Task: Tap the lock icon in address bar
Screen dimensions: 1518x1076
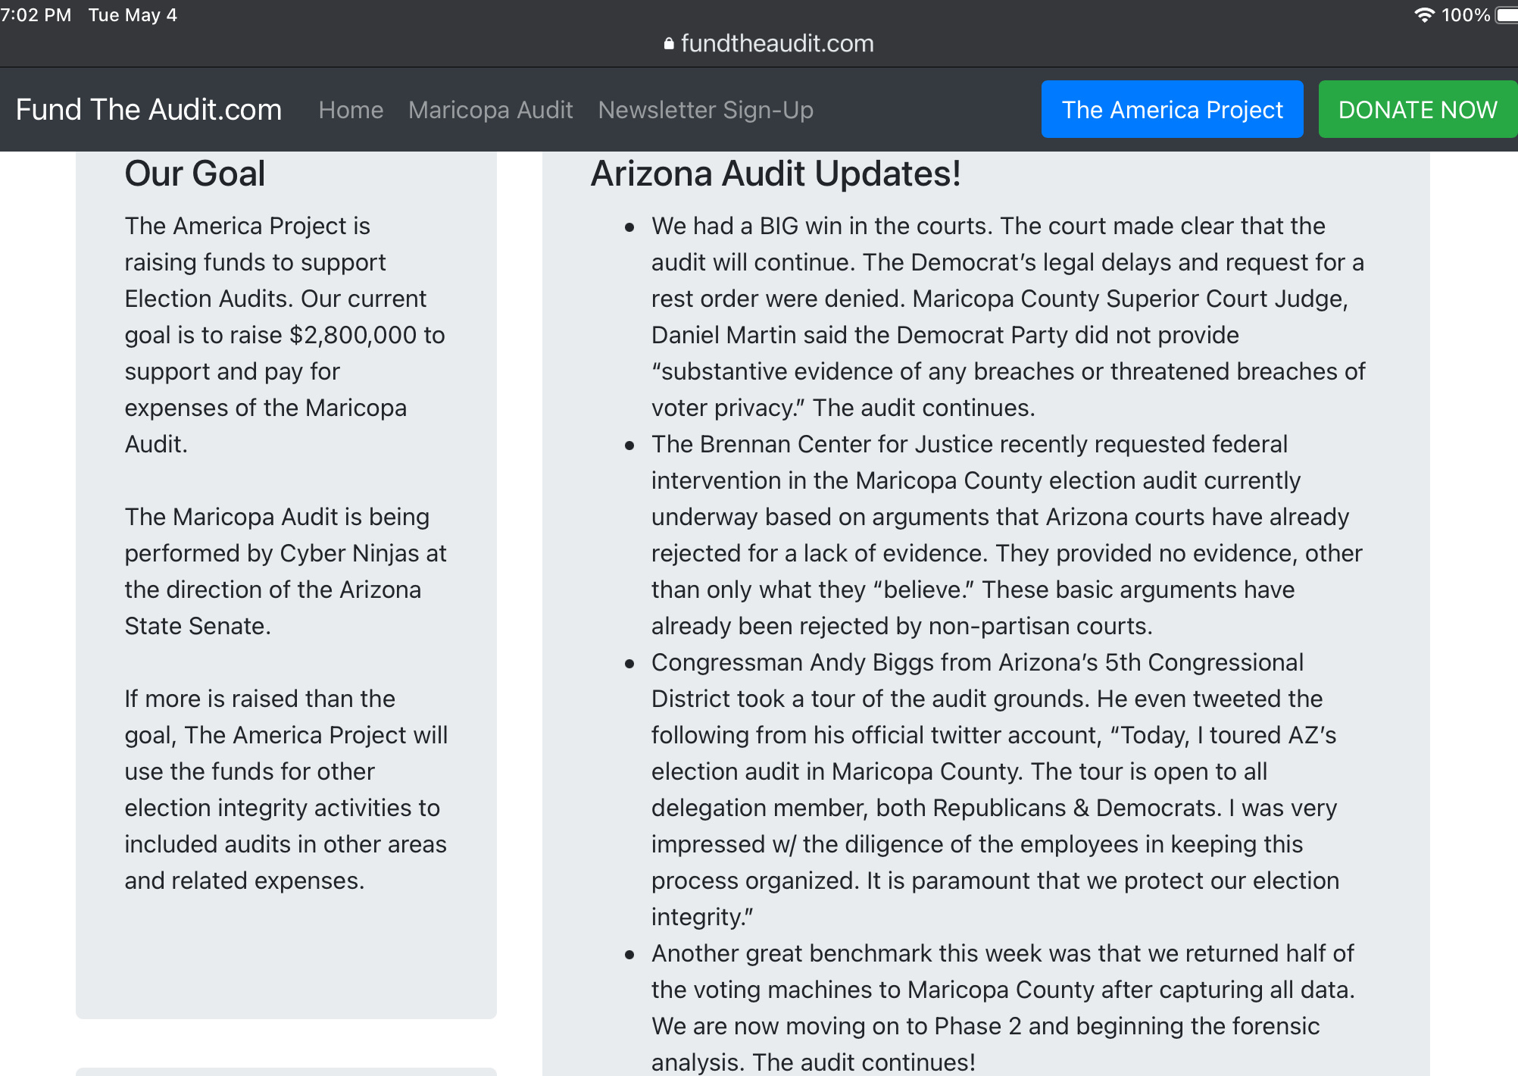Action: 669,44
